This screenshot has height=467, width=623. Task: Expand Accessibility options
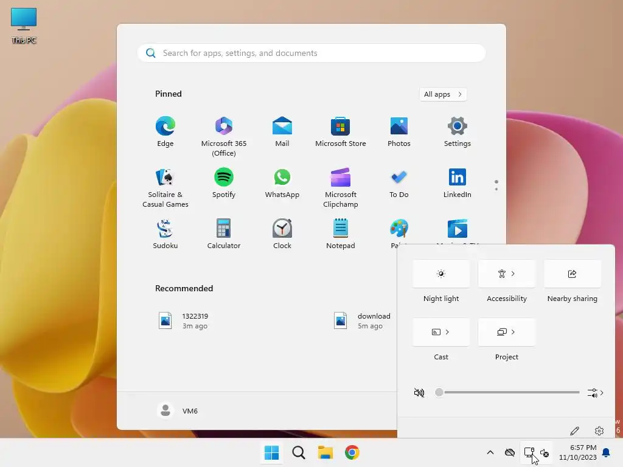click(507, 274)
